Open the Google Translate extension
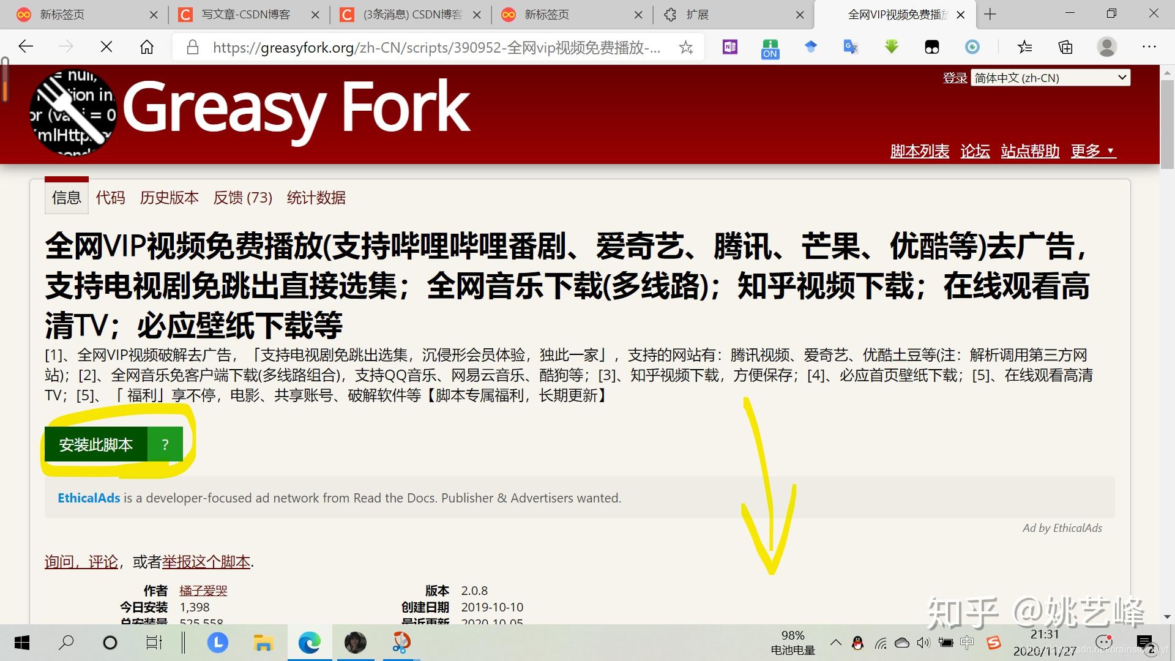The image size is (1175, 661). (x=851, y=47)
